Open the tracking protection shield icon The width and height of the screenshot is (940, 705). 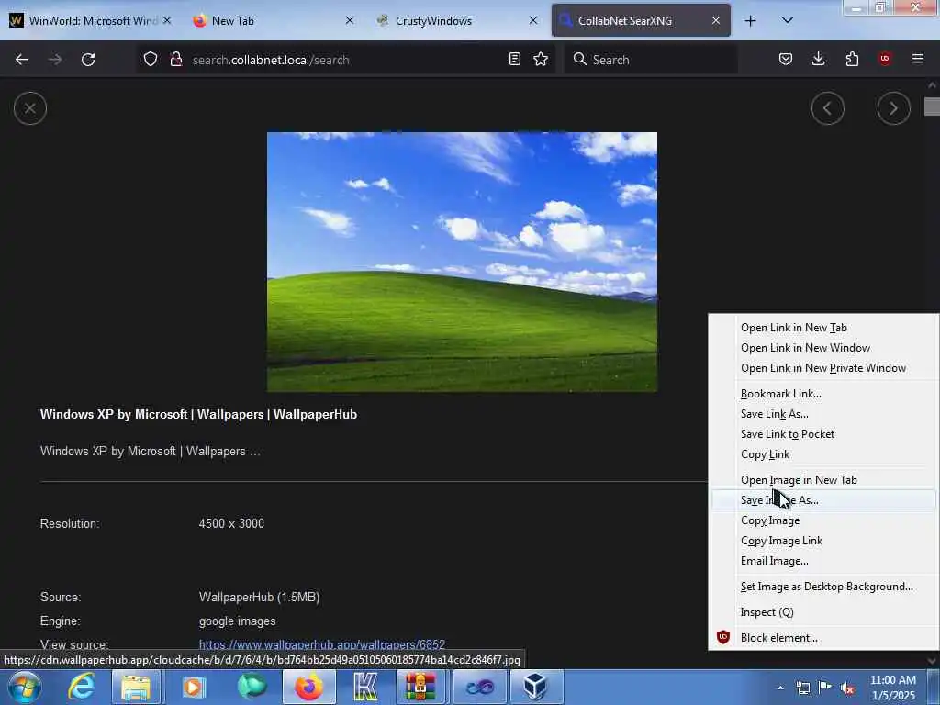pyautogui.click(x=151, y=59)
